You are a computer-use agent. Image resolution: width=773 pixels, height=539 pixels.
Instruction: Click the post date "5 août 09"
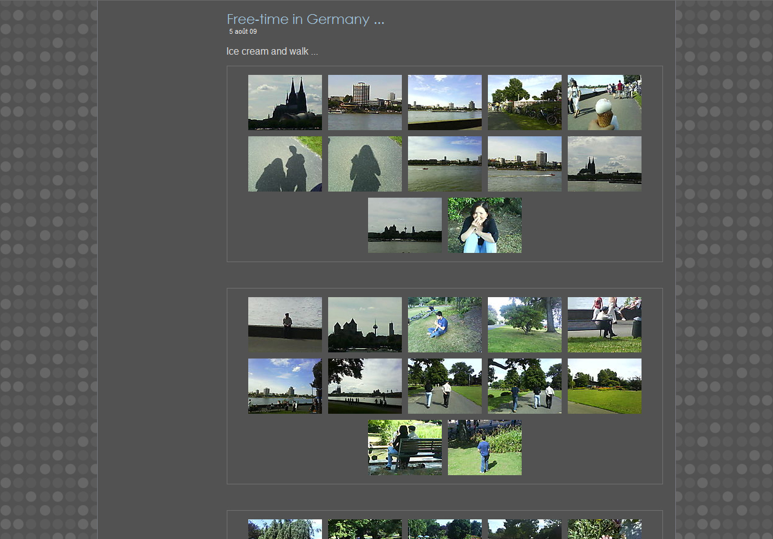(243, 32)
